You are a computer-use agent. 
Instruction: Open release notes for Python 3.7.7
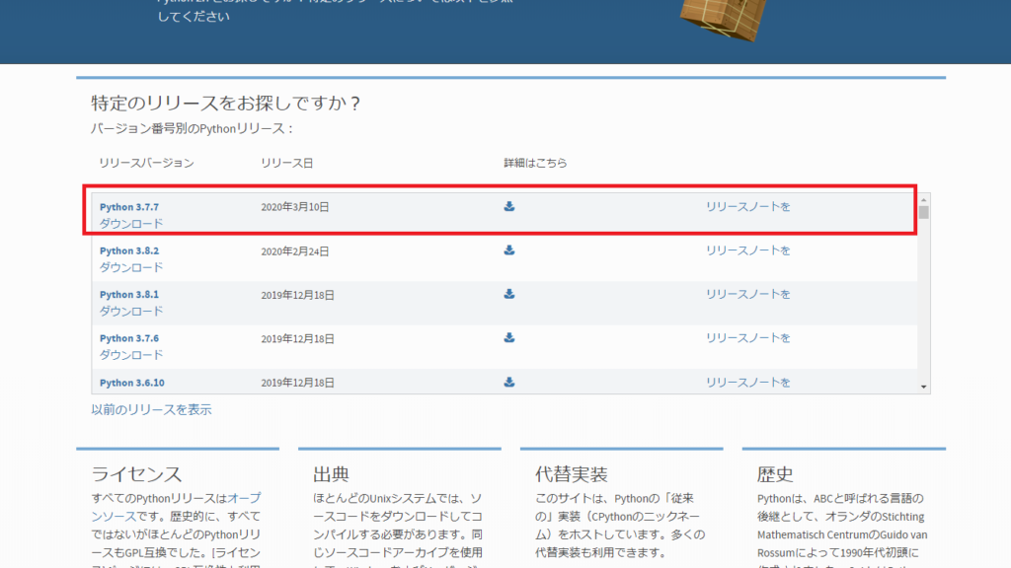[x=746, y=207]
